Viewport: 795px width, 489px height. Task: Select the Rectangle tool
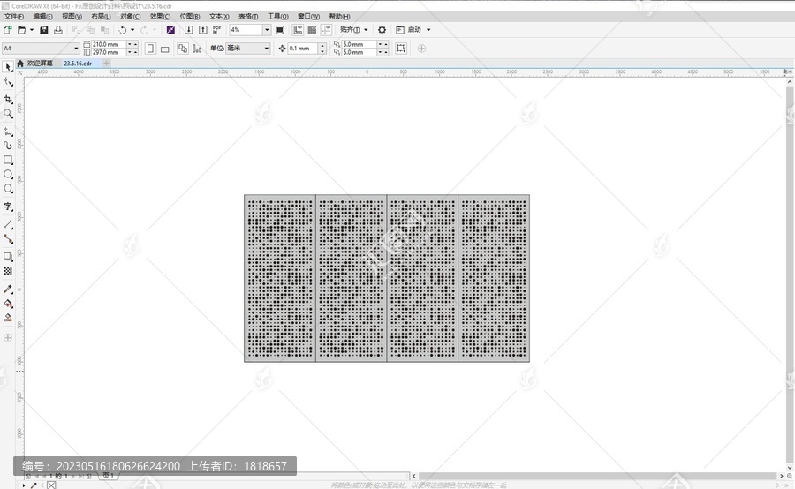pos(8,160)
